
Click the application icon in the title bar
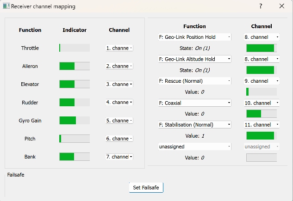6,6
